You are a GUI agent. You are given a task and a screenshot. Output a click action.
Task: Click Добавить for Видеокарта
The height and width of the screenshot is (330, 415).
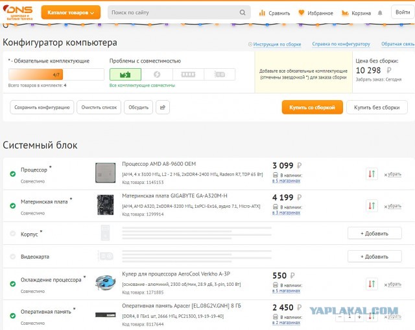click(x=375, y=257)
